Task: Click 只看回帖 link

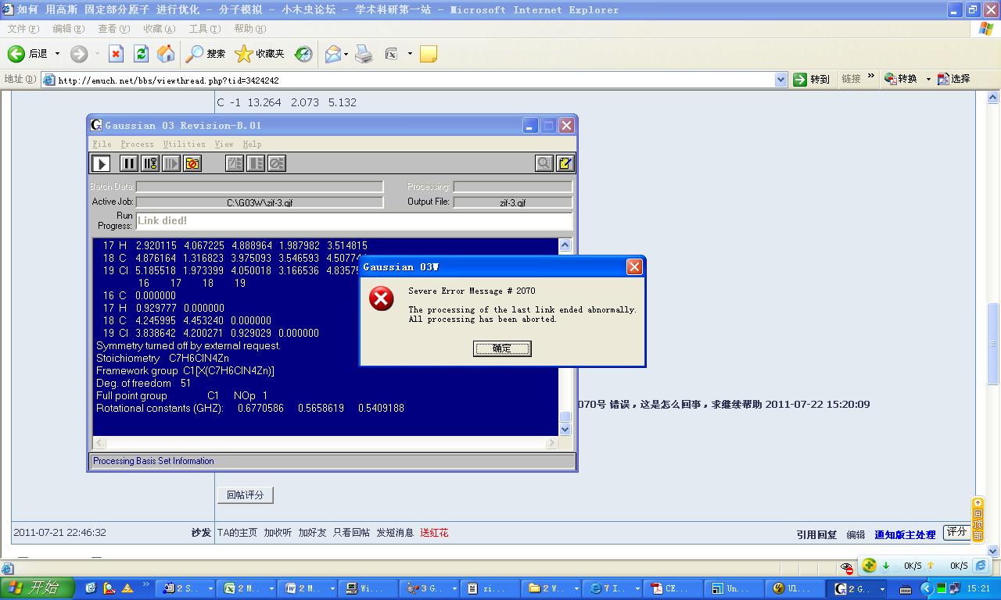Action: [351, 533]
